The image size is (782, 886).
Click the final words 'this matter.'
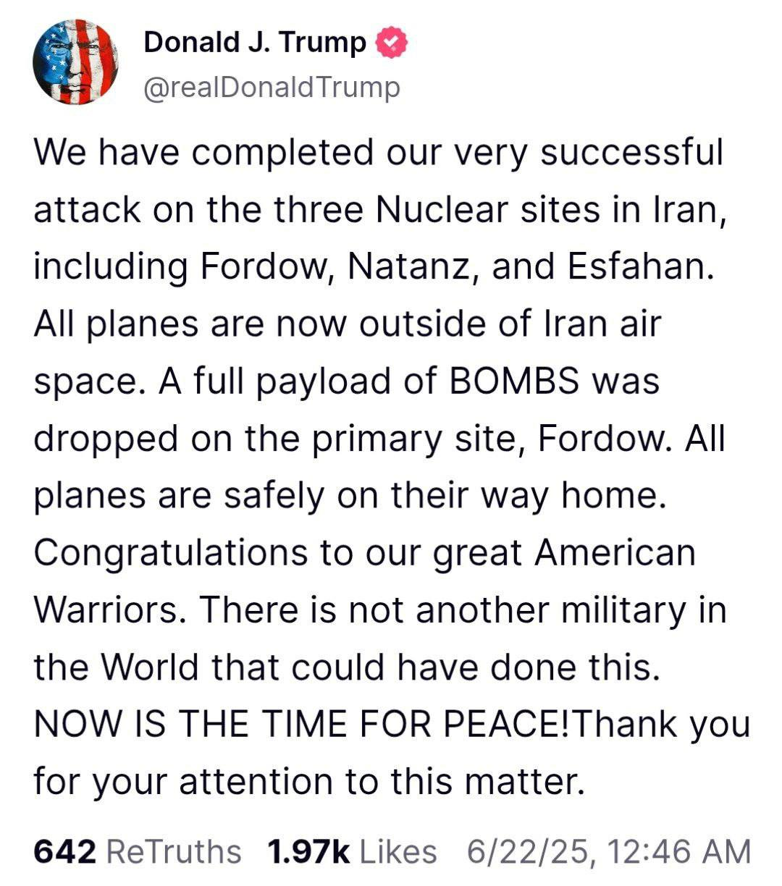pos(487,782)
